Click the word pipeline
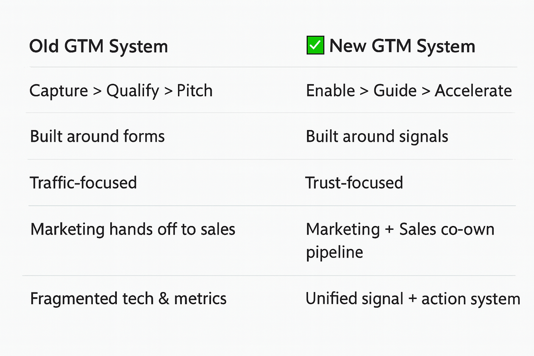 334,252
